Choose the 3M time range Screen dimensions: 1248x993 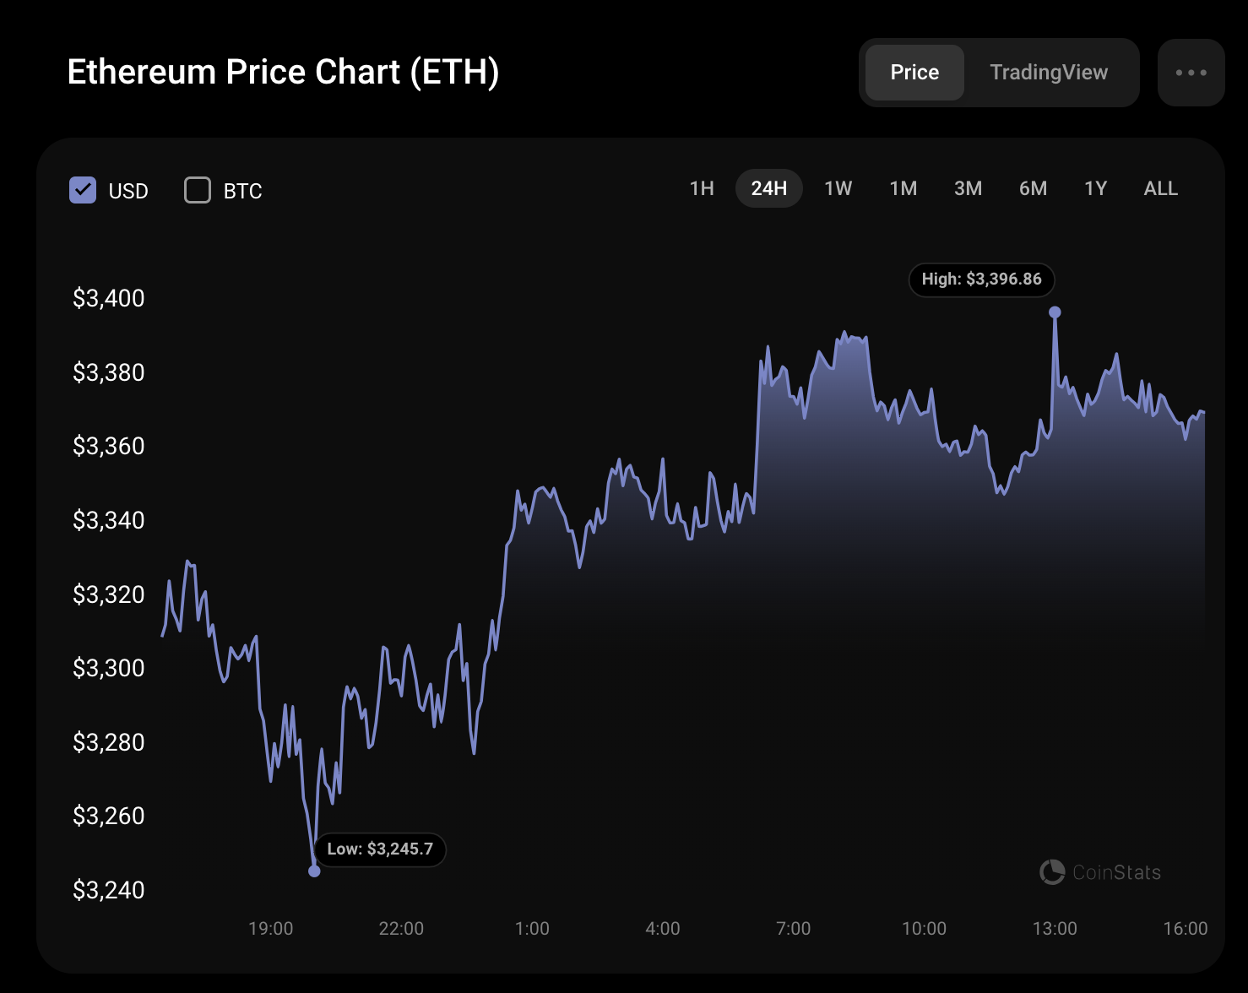(968, 188)
